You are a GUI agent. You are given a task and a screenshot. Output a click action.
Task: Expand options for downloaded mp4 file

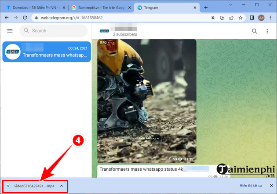click(62, 186)
